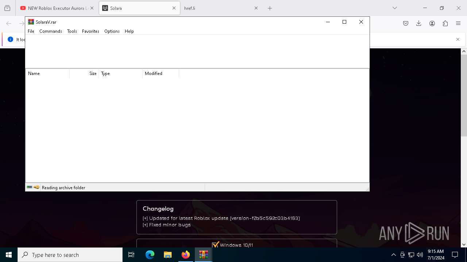Click the browser page vertical scrollbar
Image resolution: width=467 pixels, height=262 pixels.
click(464, 95)
